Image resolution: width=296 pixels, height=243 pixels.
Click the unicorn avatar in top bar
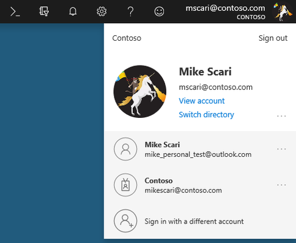(x=283, y=12)
